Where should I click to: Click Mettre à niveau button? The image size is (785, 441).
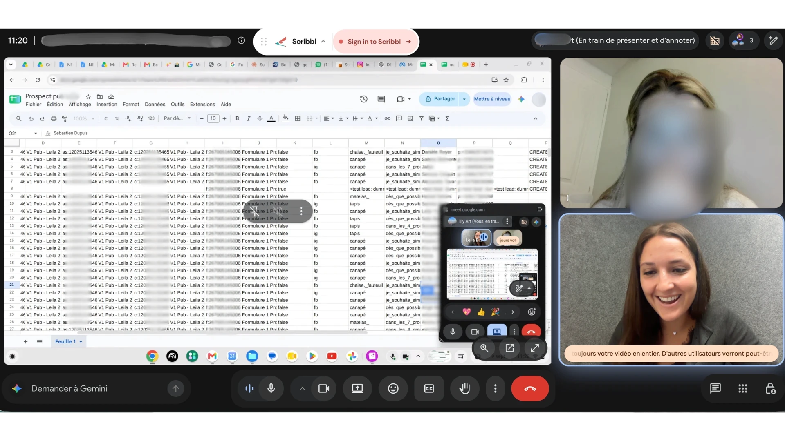coord(492,99)
